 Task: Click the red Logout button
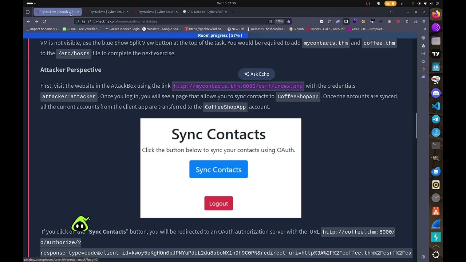click(x=218, y=203)
